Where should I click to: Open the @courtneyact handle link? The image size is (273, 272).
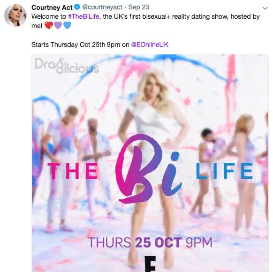[102, 8]
